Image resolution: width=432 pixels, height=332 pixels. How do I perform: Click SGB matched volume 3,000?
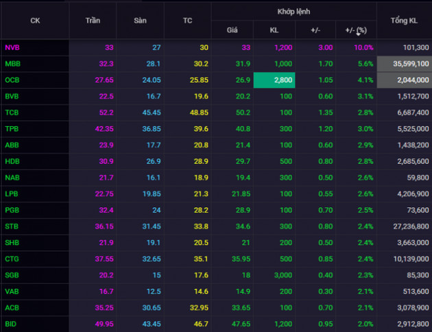click(283, 275)
